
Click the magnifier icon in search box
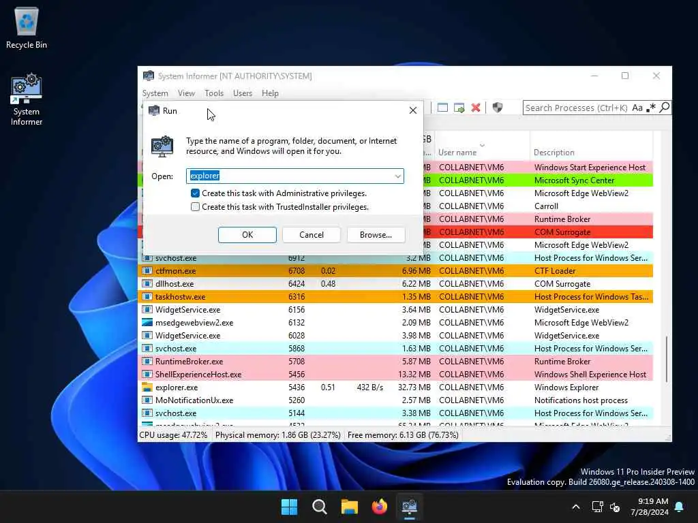coord(664,108)
